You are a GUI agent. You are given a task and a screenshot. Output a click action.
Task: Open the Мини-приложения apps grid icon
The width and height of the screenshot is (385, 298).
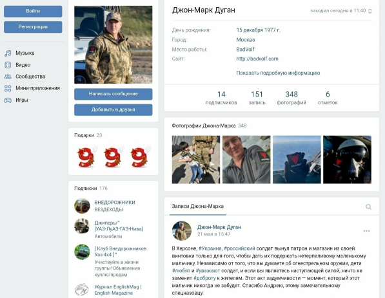(x=8, y=88)
